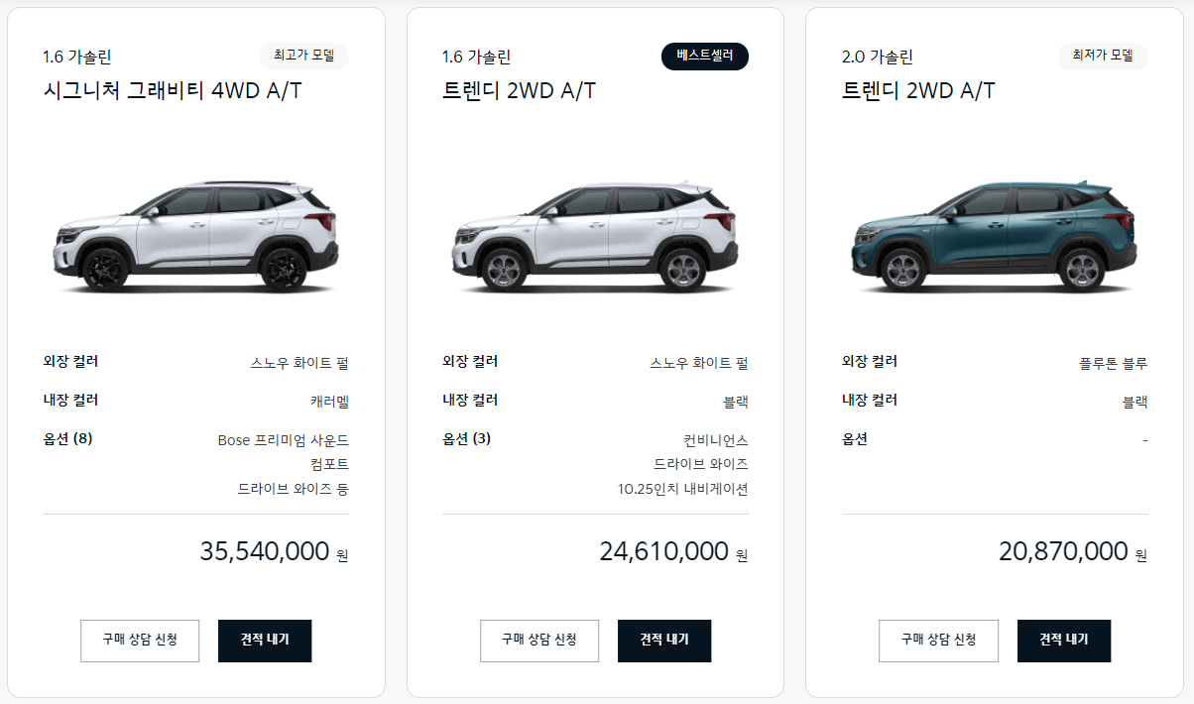Screen dimensions: 1194x704
Task: Click the 최고가 모델 badge
Action: pos(303,57)
